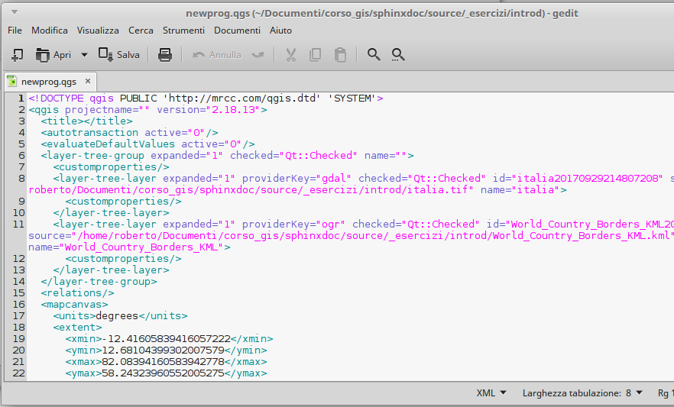The height and width of the screenshot is (407, 674).
Task: Open the window menu arrow in title bar
Action: (x=15, y=12)
